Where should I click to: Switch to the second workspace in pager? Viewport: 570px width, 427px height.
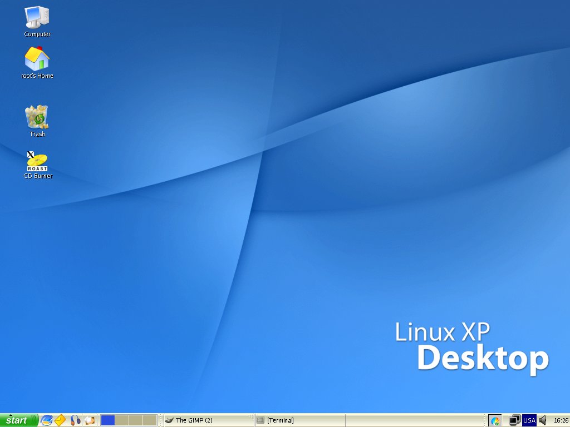[x=122, y=420]
